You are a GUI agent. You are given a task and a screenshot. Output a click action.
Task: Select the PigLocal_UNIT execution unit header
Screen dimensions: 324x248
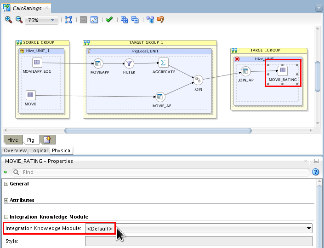[149, 51]
